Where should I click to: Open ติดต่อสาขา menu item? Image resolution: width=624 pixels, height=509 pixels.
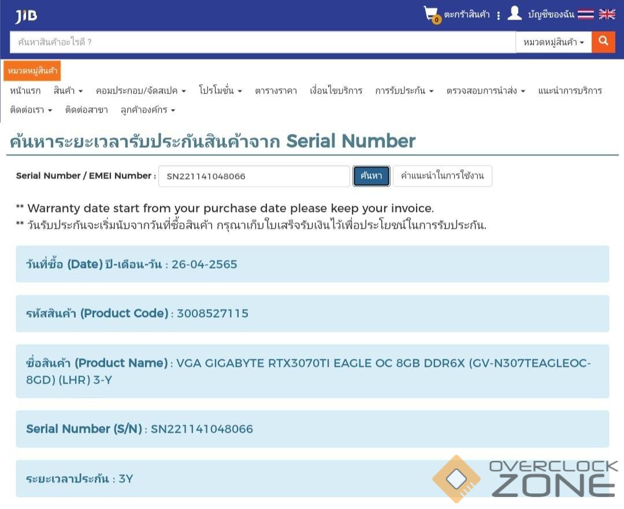point(86,110)
